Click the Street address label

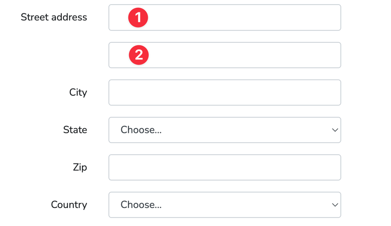(54, 17)
